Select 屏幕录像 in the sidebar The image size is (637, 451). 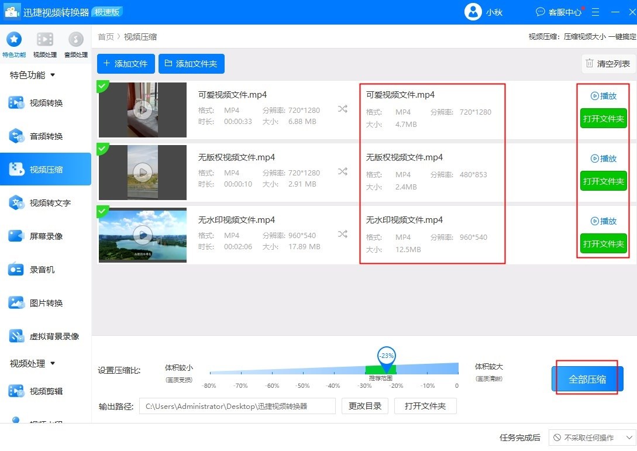click(46, 236)
